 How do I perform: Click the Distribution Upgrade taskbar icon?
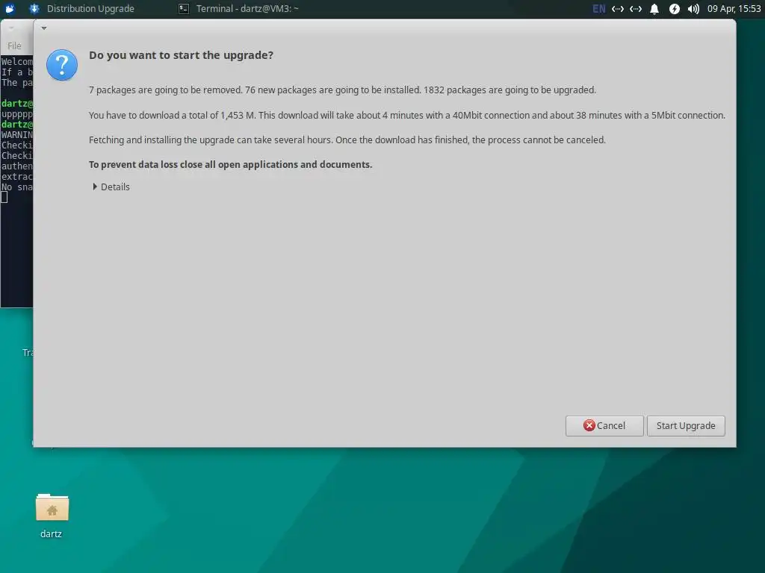point(34,8)
